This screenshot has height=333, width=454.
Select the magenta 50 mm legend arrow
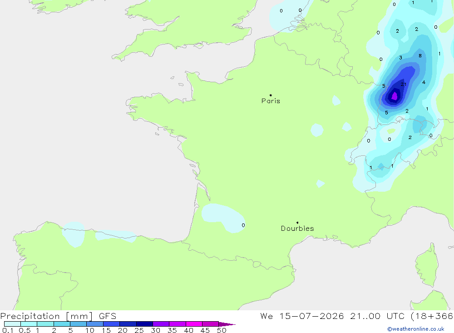(227, 324)
